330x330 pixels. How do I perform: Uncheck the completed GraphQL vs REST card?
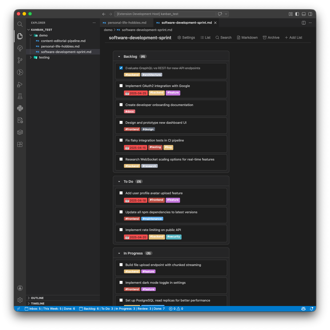tap(121, 68)
